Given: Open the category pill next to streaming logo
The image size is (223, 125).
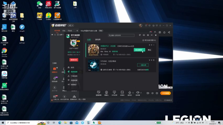Looking at the screenshot, I should coord(71,25).
